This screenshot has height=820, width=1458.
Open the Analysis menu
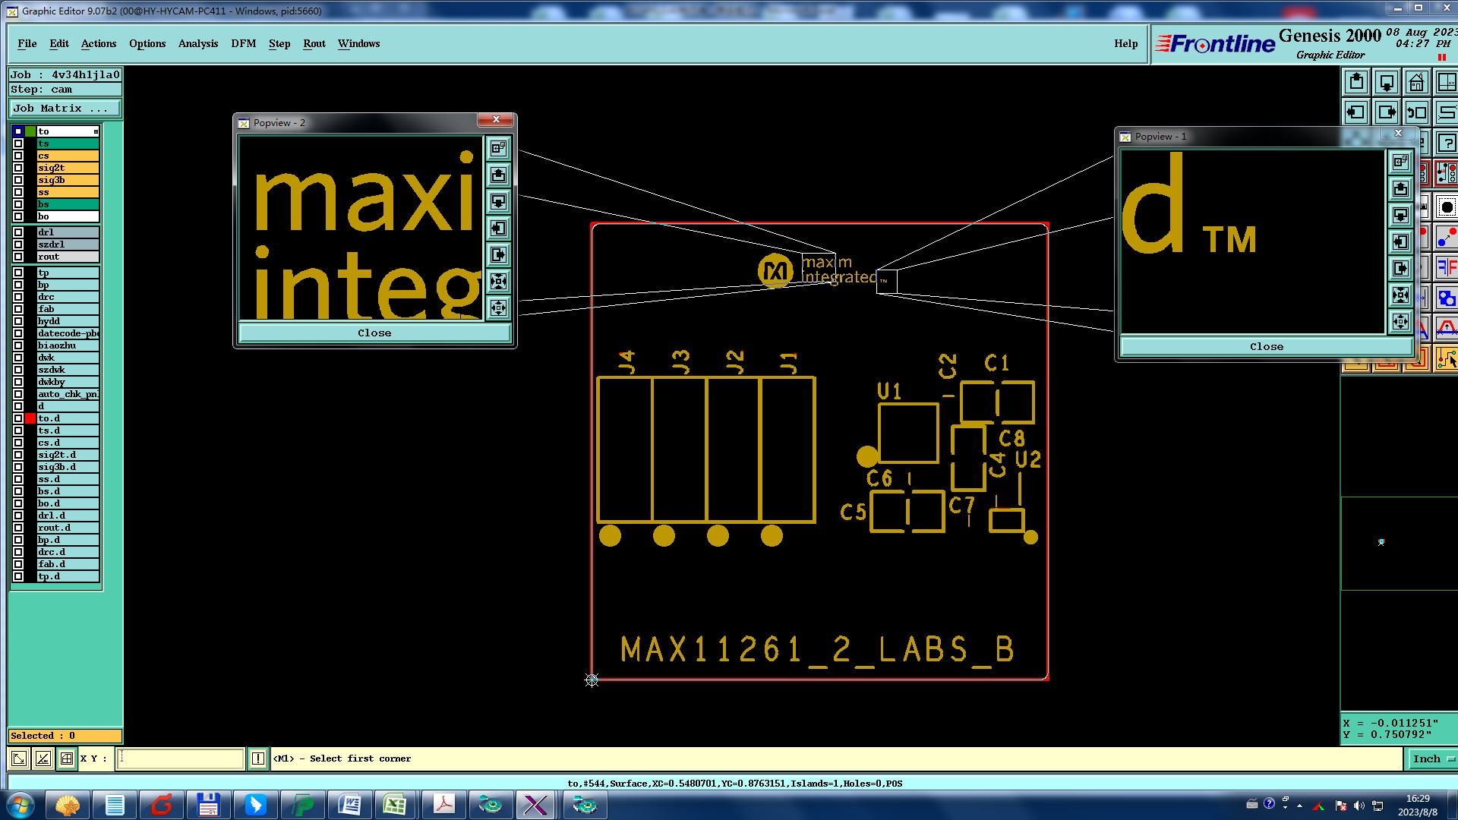(x=198, y=44)
